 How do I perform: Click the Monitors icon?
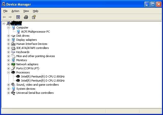click(x=13, y=60)
